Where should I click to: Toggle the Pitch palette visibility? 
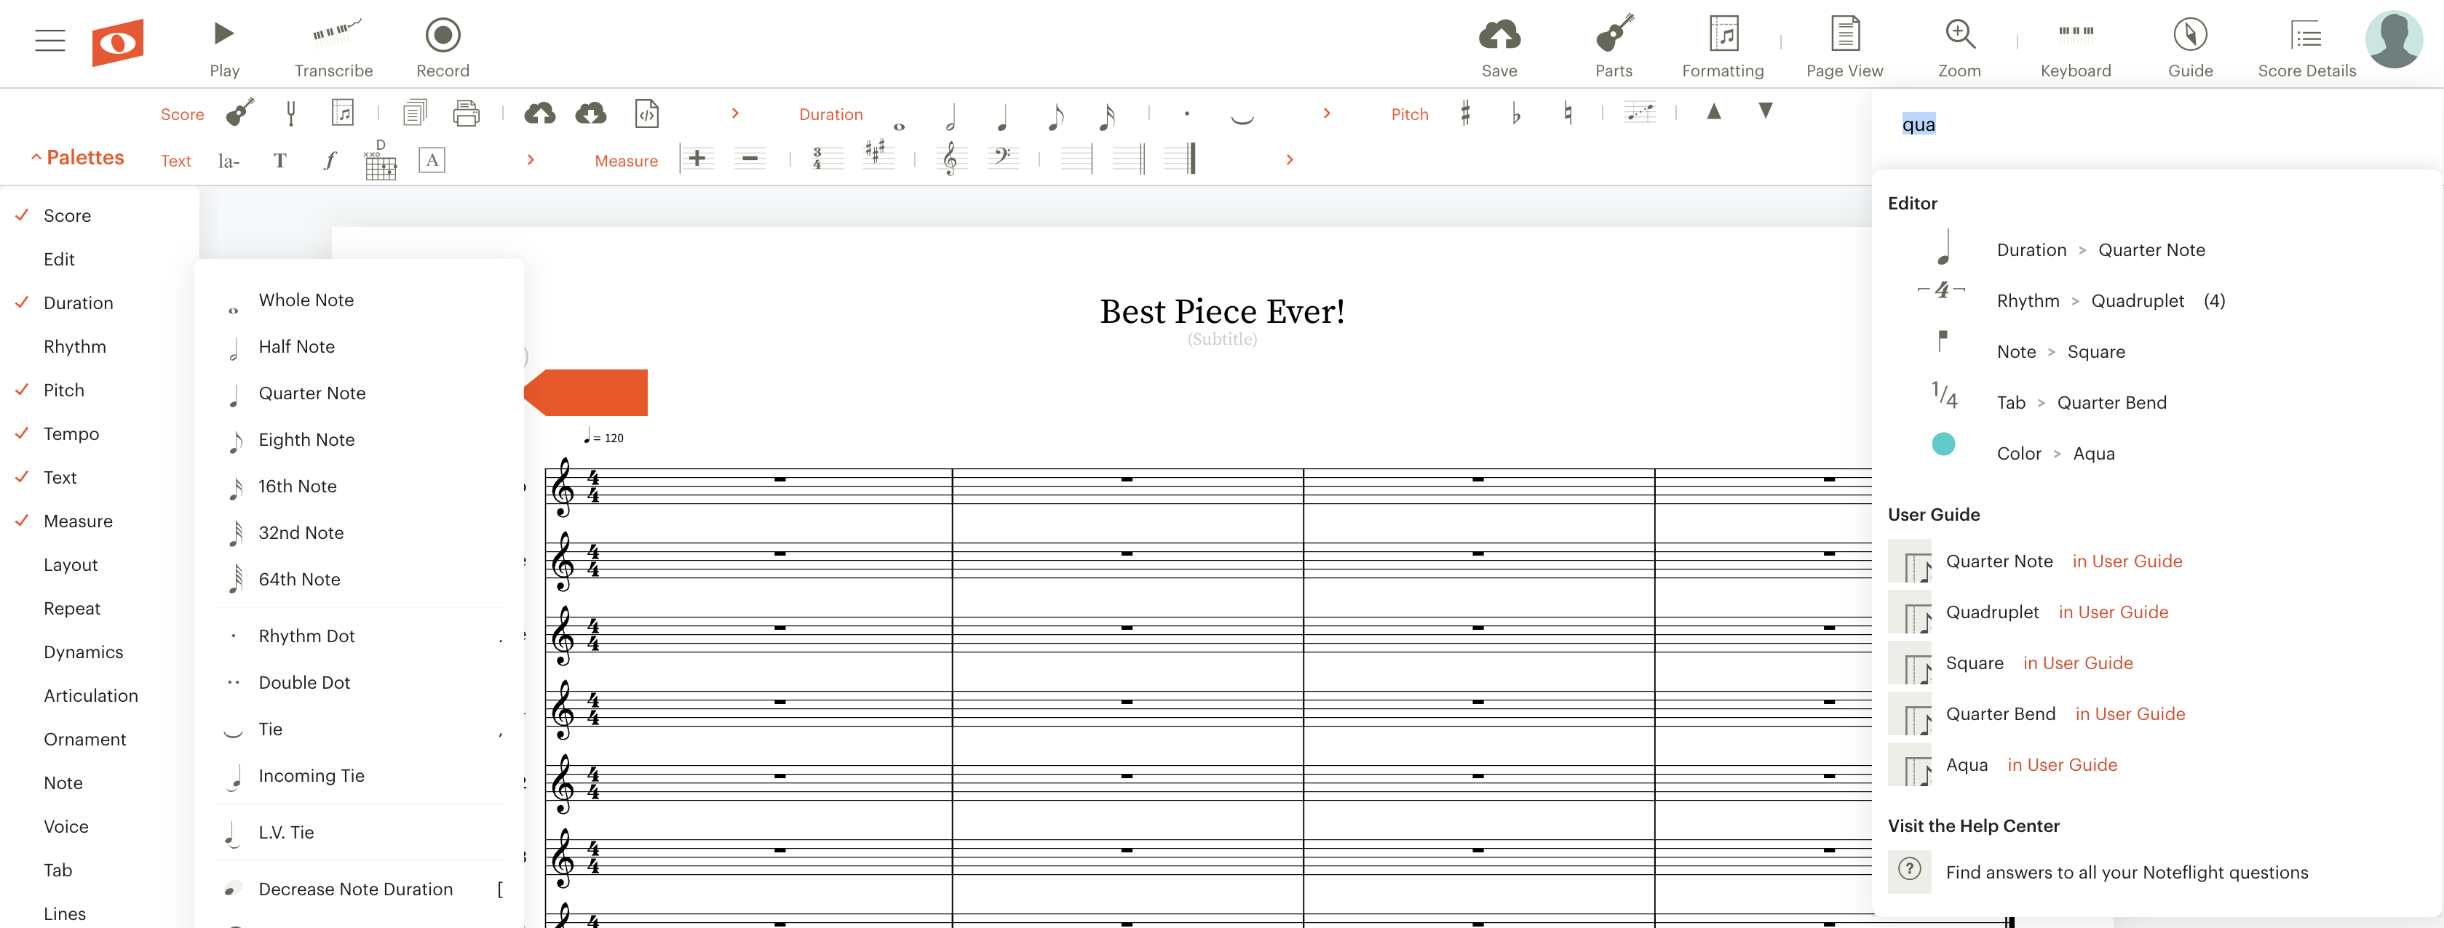tap(63, 389)
